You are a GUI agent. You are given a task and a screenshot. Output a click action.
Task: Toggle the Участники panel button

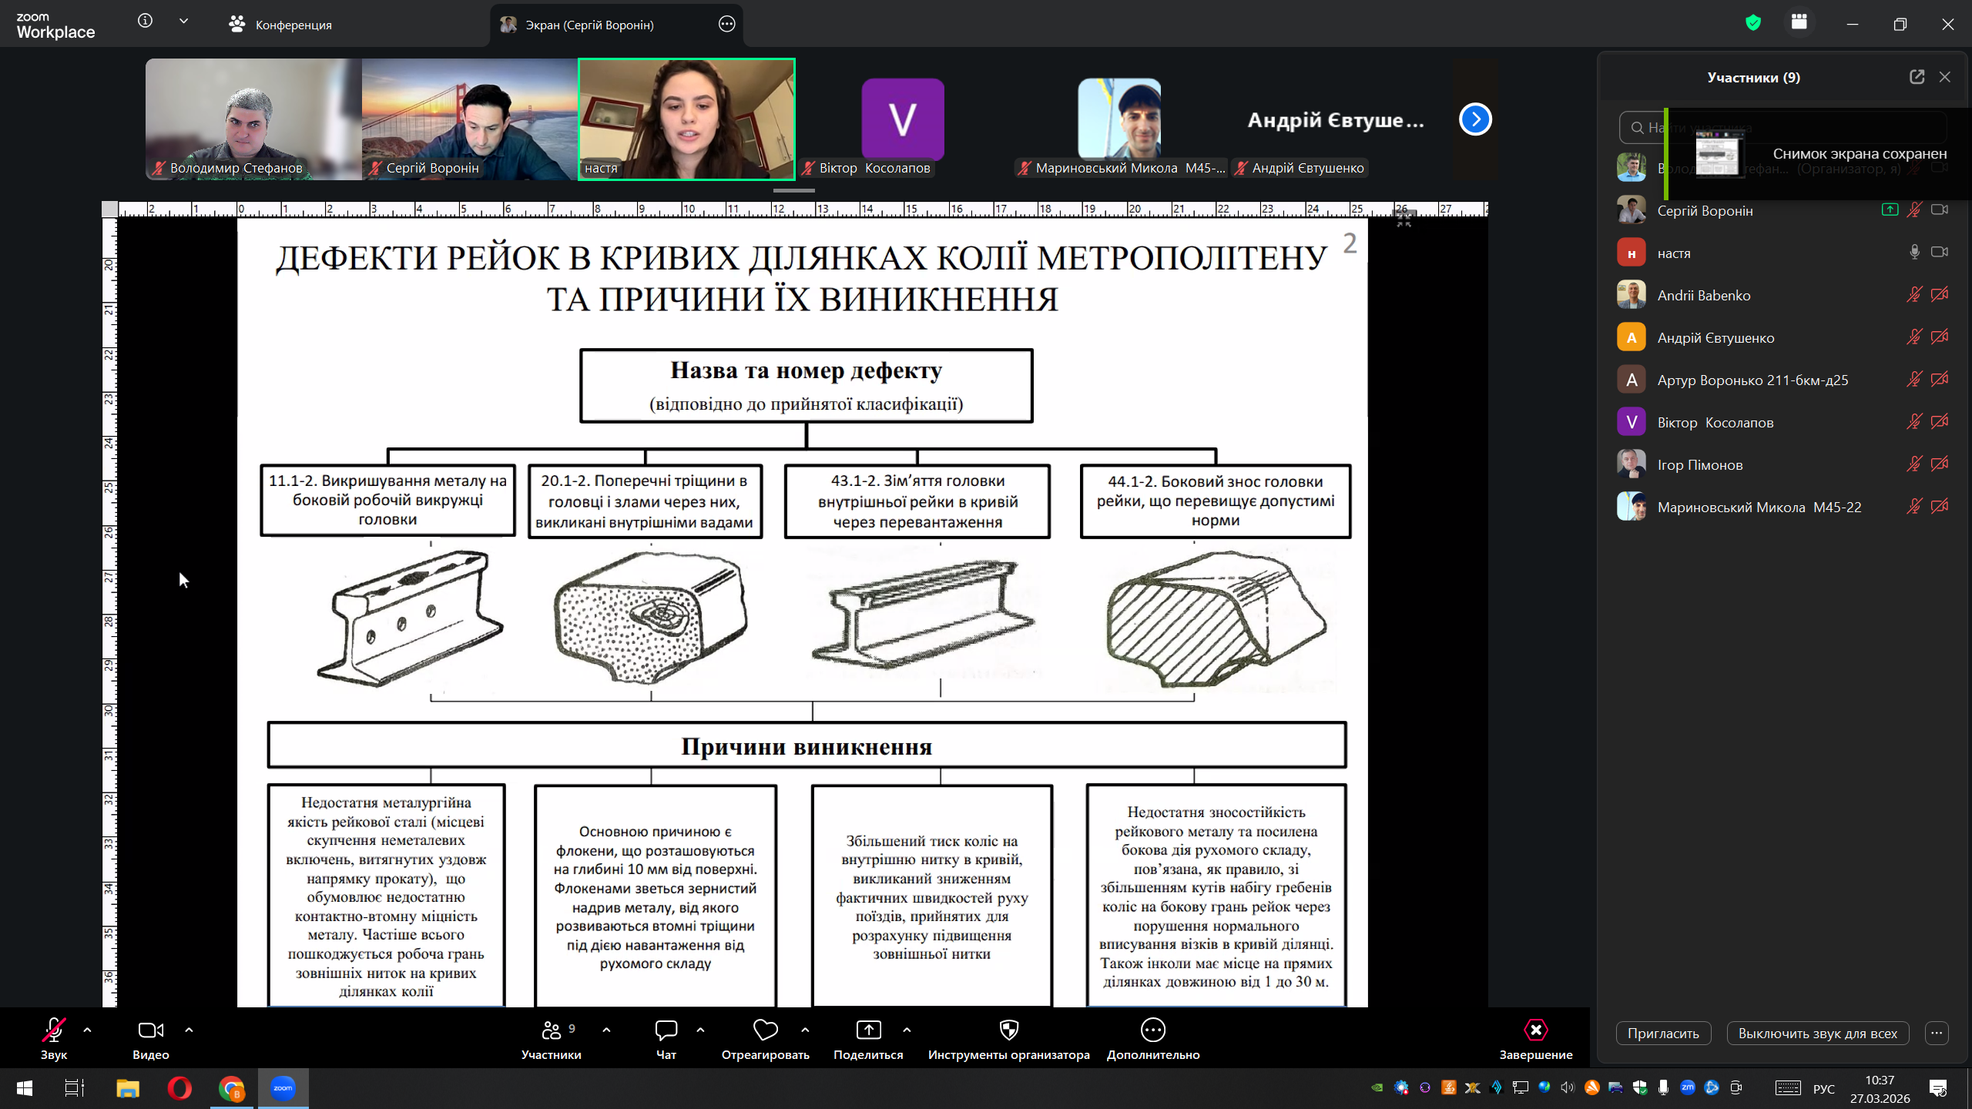(552, 1030)
